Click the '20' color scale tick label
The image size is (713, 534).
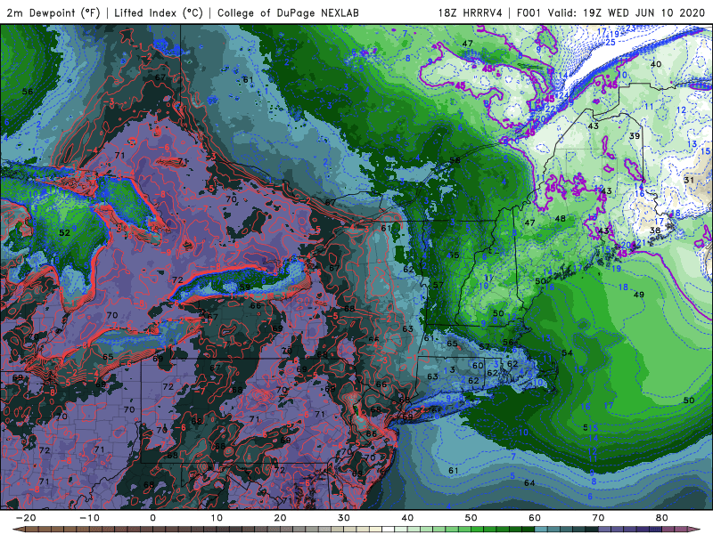point(280,518)
